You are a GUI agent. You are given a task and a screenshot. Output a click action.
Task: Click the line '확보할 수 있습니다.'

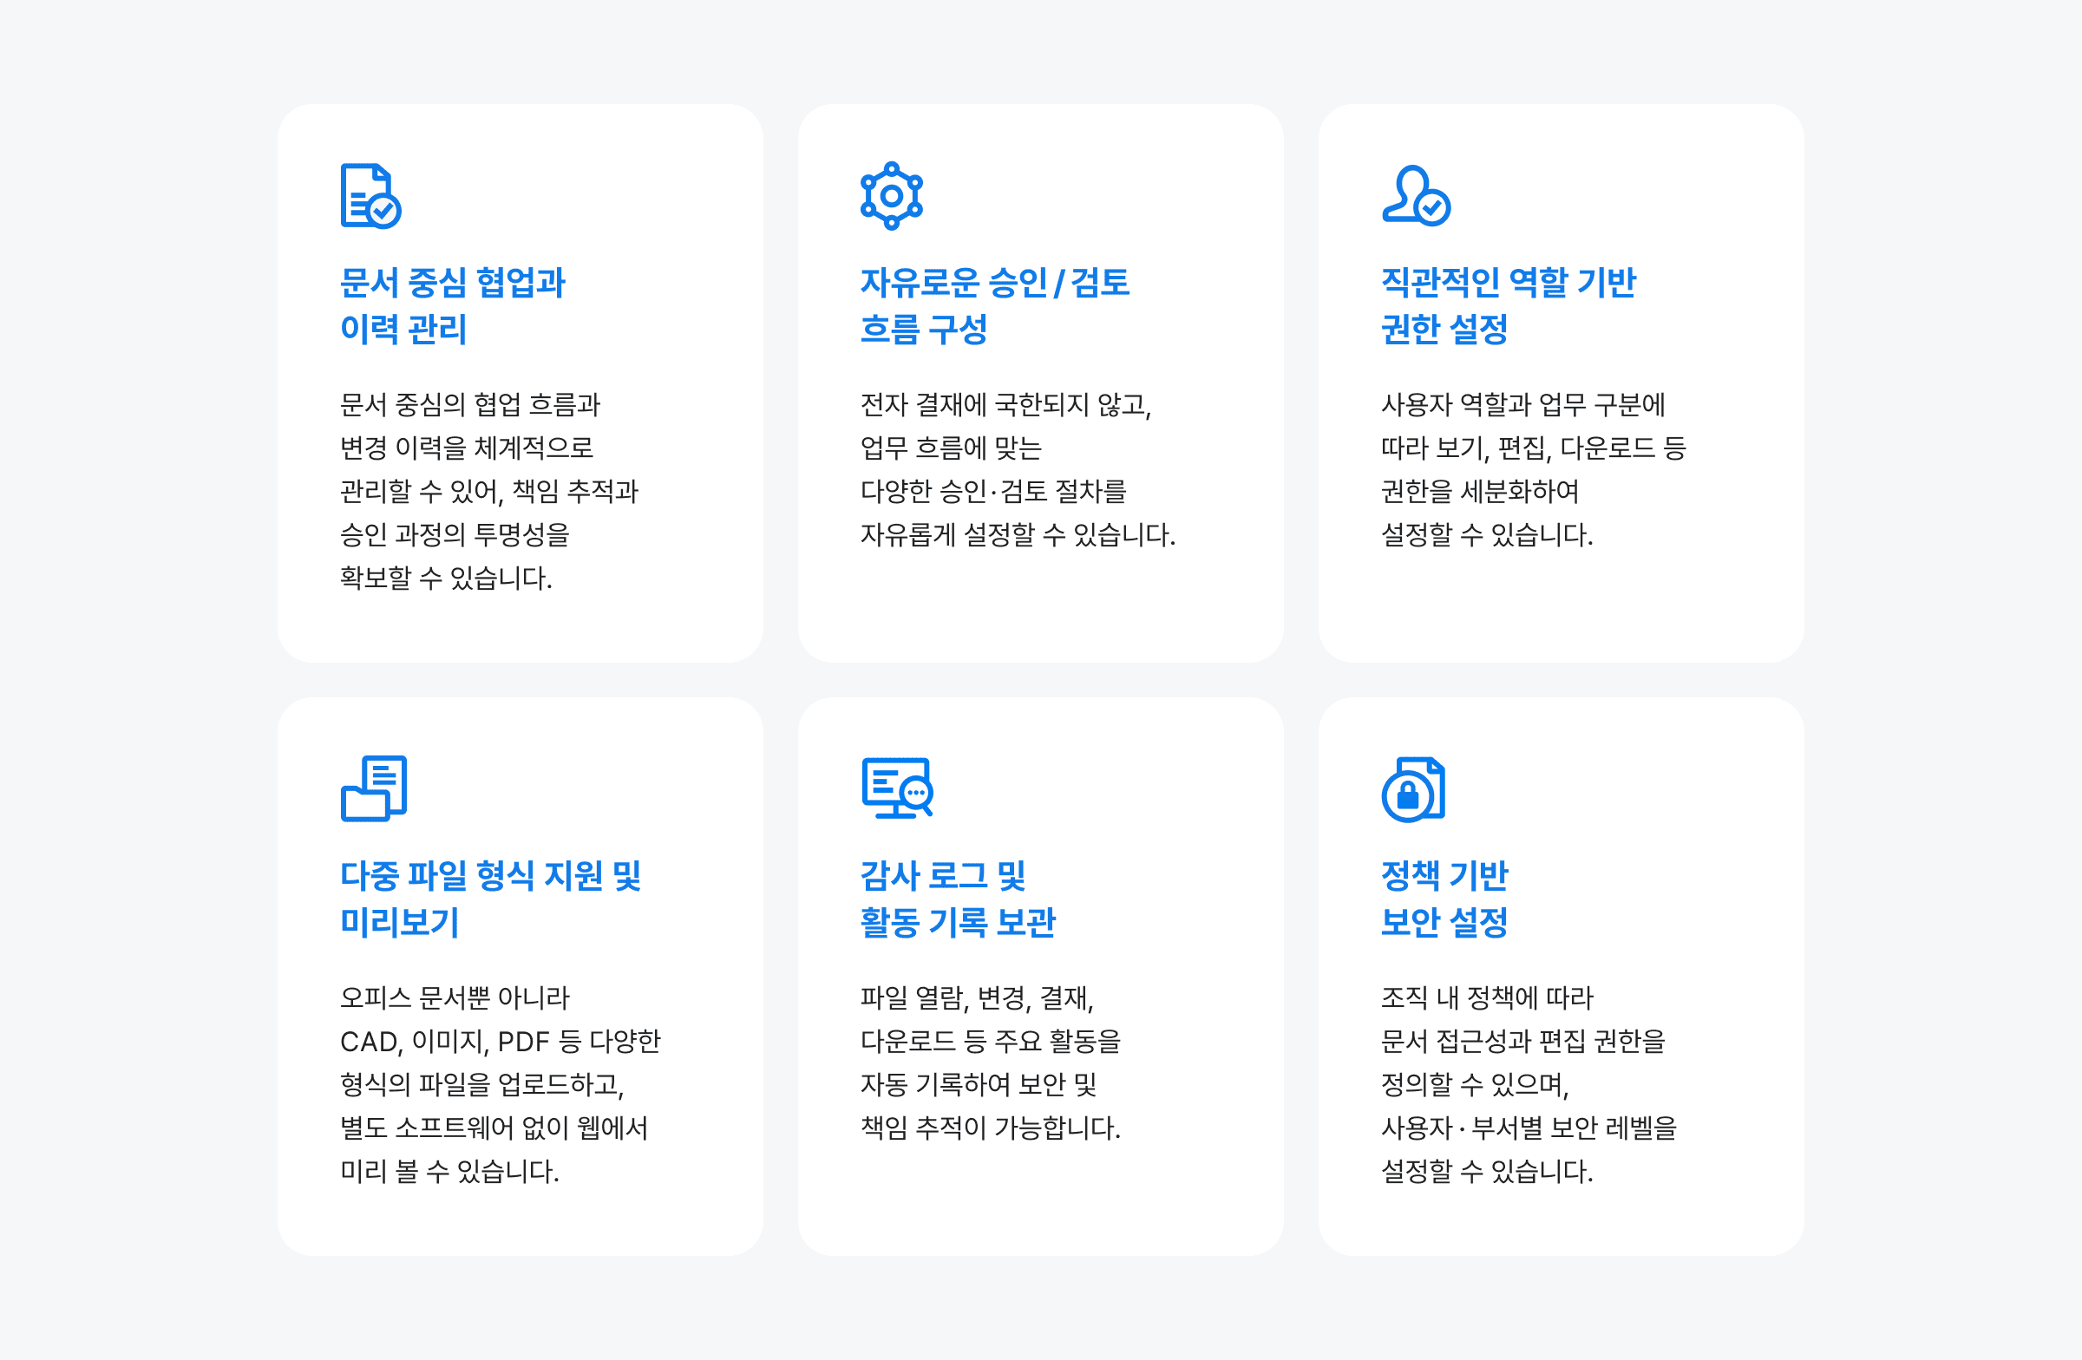[446, 579]
